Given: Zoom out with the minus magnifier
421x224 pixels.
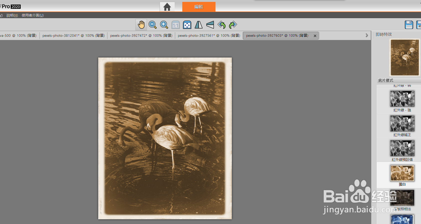Looking at the screenshot, I should click(152, 25).
